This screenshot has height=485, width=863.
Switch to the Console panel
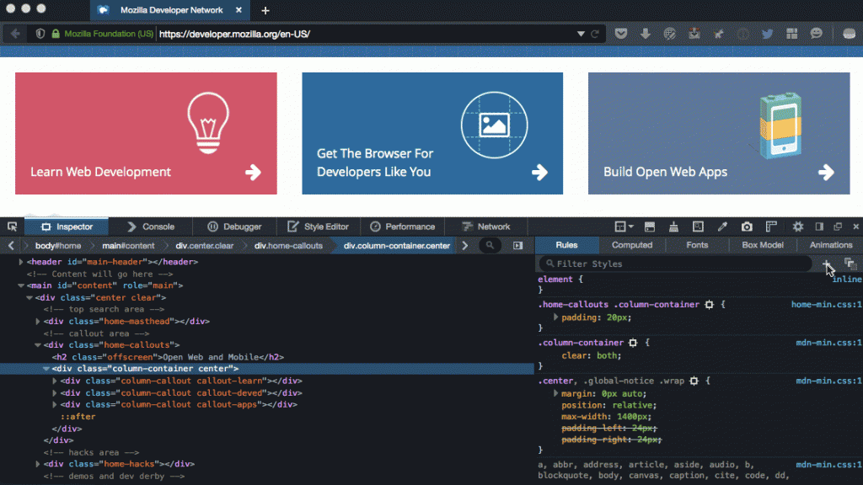point(151,227)
